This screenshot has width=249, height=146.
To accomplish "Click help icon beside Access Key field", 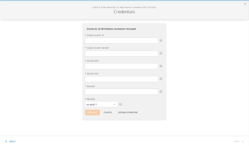I will (161, 66).
